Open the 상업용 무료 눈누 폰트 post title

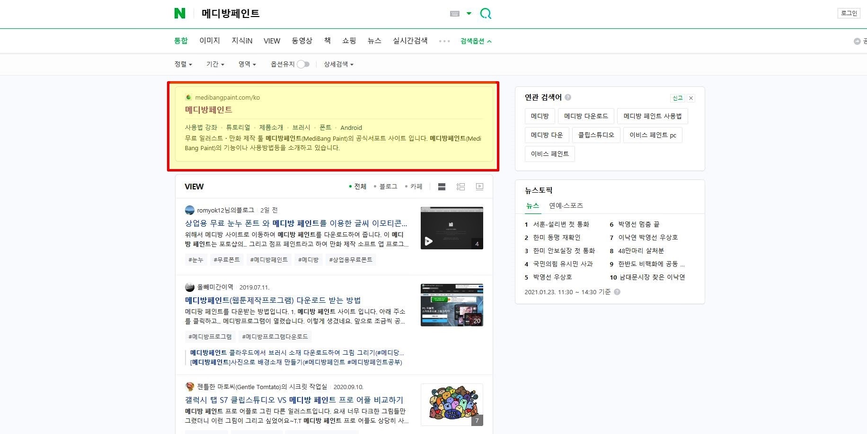(296, 223)
